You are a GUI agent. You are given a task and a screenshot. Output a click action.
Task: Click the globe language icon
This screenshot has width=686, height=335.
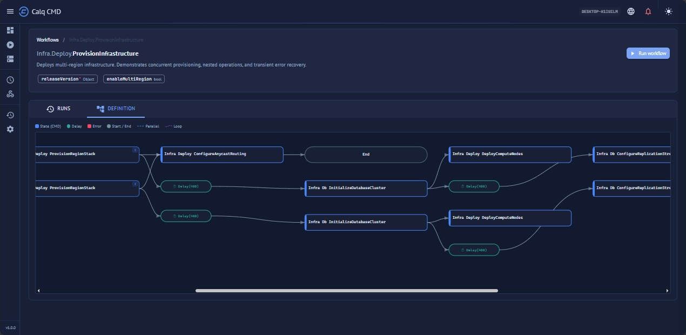point(631,11)
